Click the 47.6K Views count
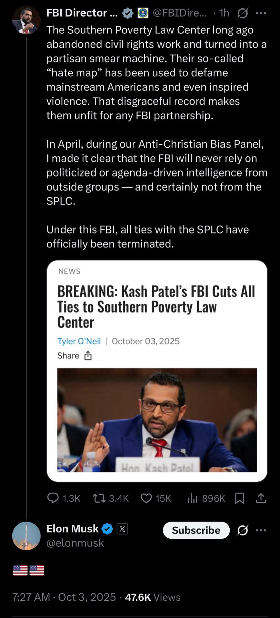Image resolution: width=280 pixels, height=618 pixels. pos(153,597)
